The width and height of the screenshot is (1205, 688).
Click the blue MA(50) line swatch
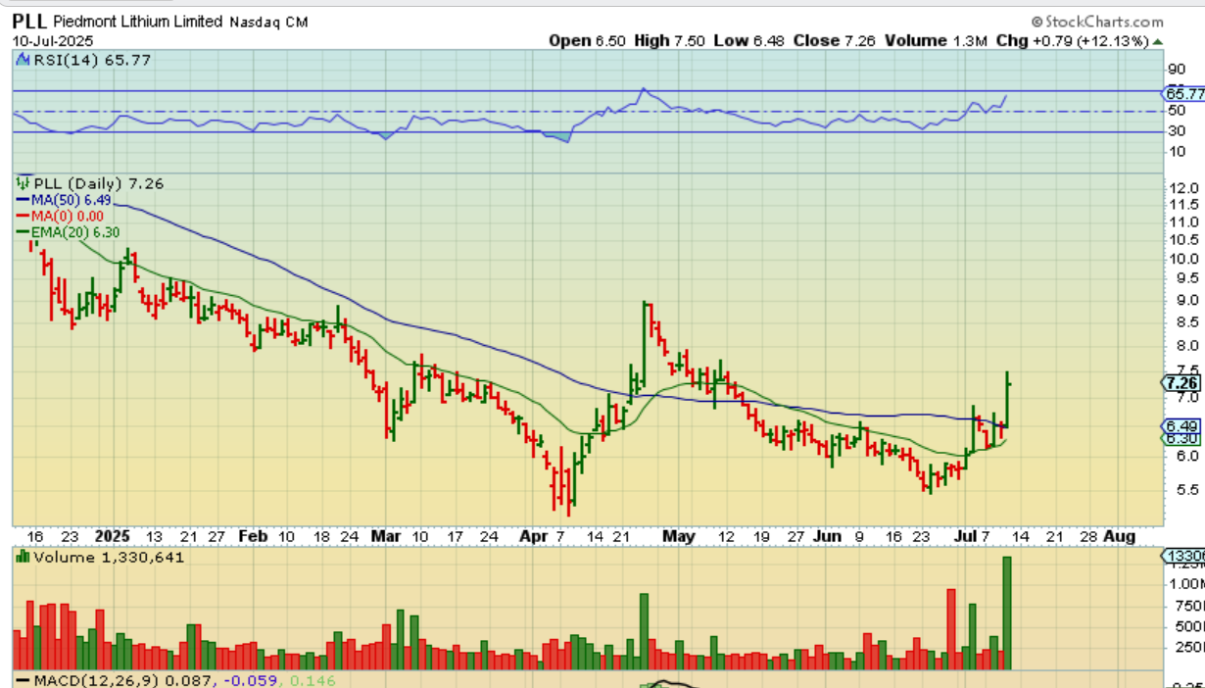tap(24, 200)
